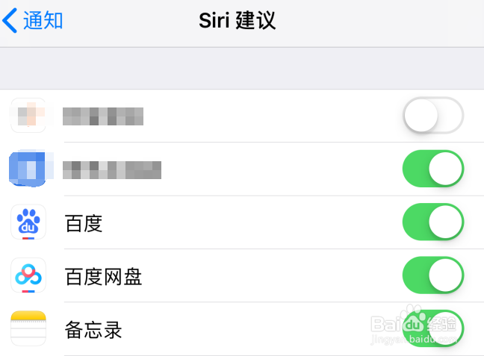The height and width of the screenshot is (356, 484).
Task: Click the Baidu Netdisk (百度网盘) app icon
Action: pyautogui.click(x=28, y=276)
